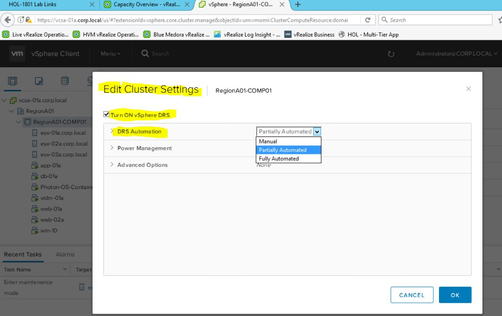Open a new browser tab with plus icon
This screenshot has width=502, height=316.
pos(298,4)
